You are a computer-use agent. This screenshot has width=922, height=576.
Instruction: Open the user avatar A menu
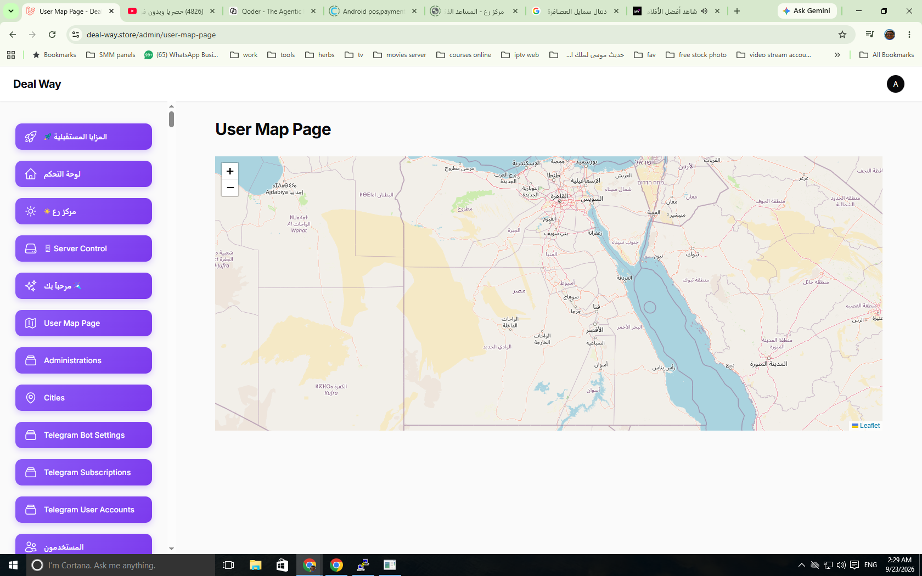click(896, 84)
